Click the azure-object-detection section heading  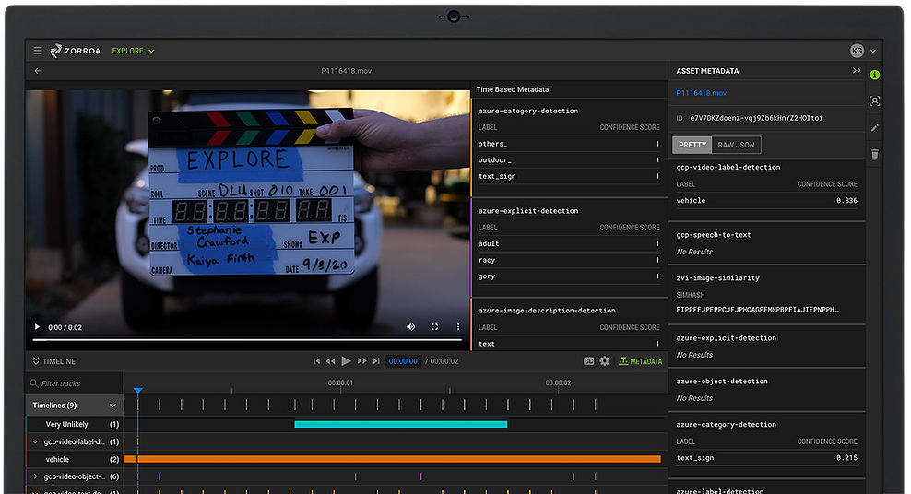coord(722,382)
